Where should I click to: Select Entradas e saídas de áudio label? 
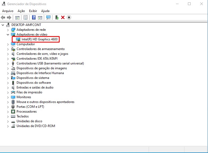tap(35, 87)
